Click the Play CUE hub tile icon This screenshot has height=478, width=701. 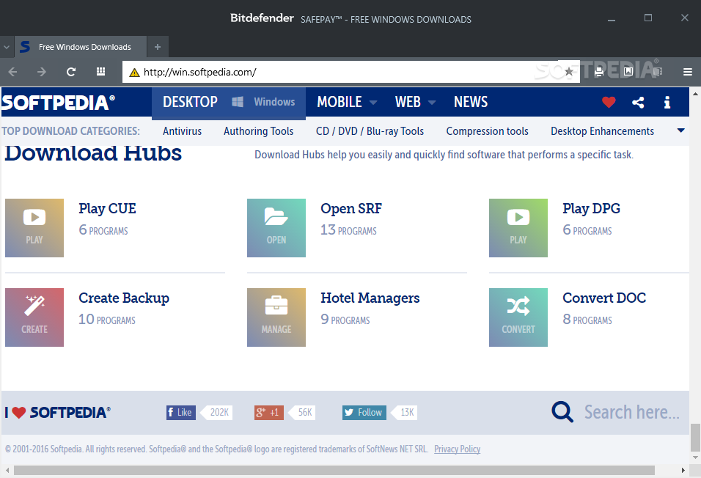(34, 228)
